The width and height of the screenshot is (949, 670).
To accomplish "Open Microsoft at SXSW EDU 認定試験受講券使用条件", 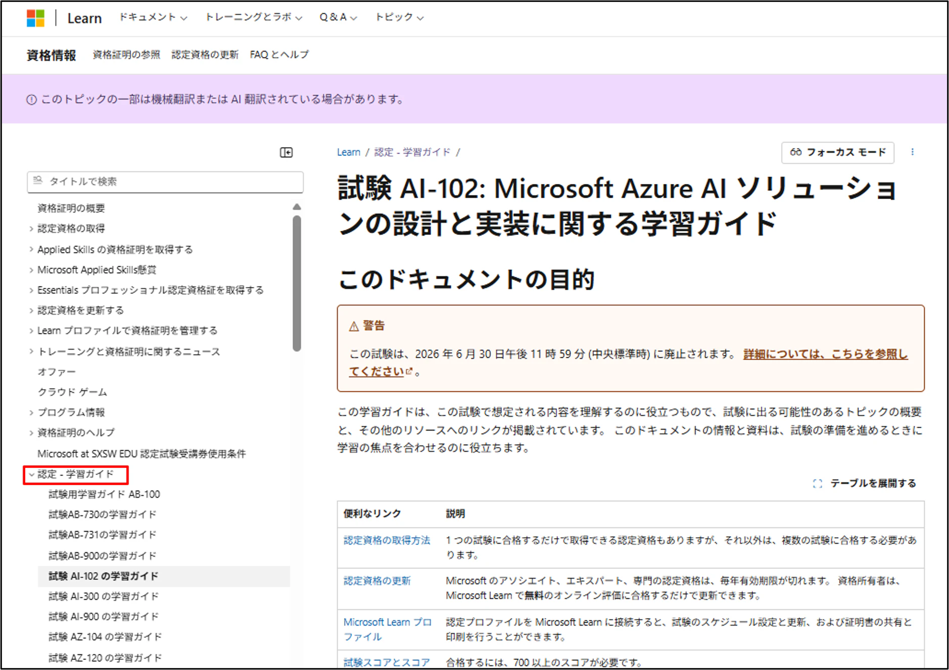I will click(141, 454).
